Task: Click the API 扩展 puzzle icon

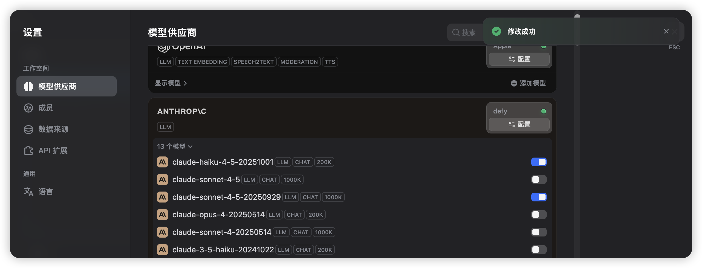Action: tap(28, 150)
